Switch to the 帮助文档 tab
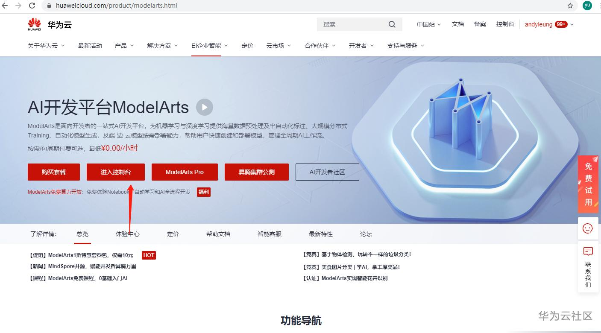This screenshot has width=601, height=333. 218,234
